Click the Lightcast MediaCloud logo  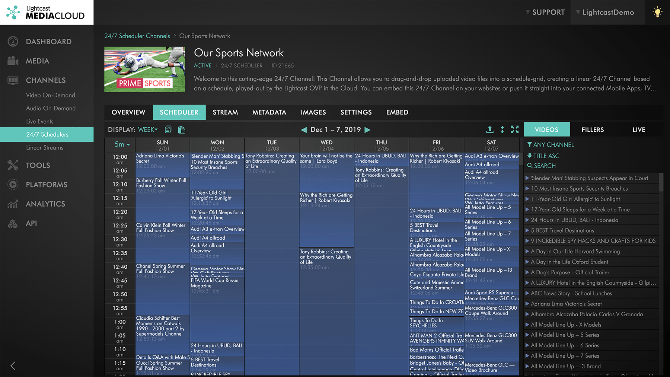pyautogui.click(x=46, y=12)
